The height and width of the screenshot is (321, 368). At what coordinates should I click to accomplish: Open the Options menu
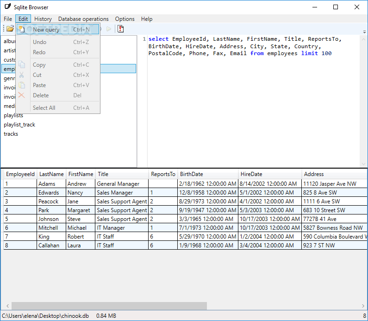[125, 19]
